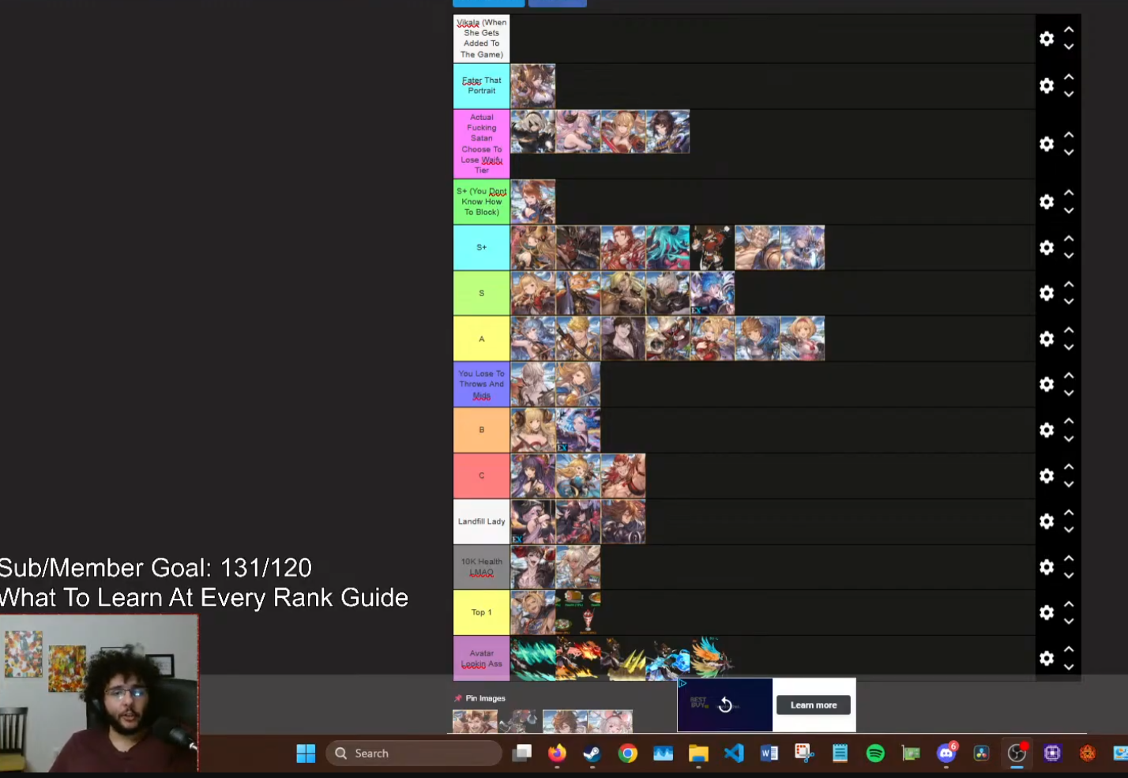
Task: Click the gray 10K Health LMAO label
Action: pos(481,567)
